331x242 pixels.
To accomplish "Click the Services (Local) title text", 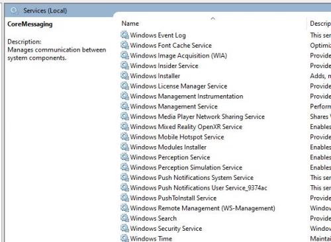I will tap(45, 11).
